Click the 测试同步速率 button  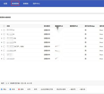(61, 89)
